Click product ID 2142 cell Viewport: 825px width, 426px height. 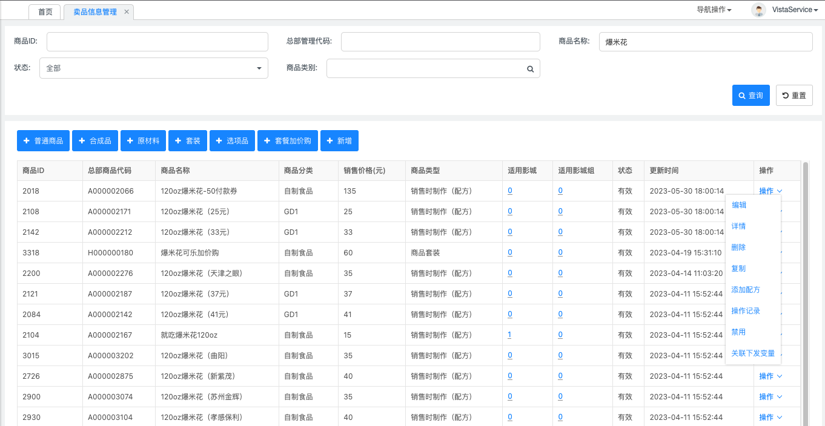[x=50, y=232]
